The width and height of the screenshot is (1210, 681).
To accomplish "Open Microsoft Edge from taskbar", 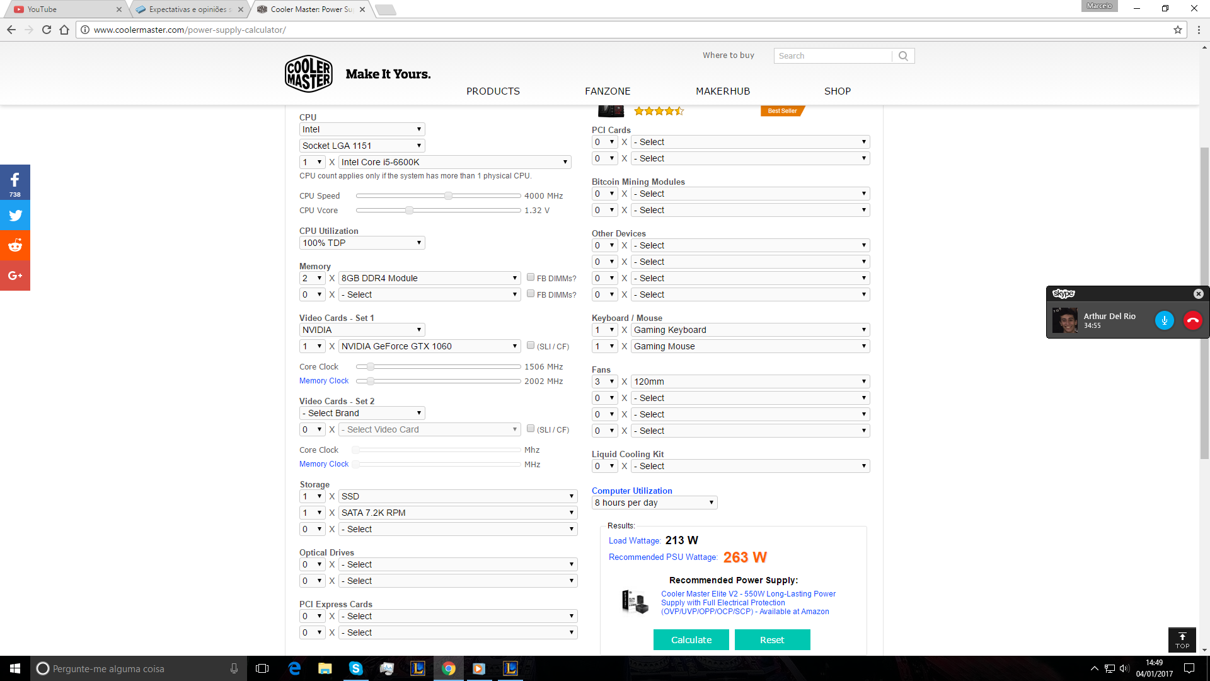I will (294, 668).
